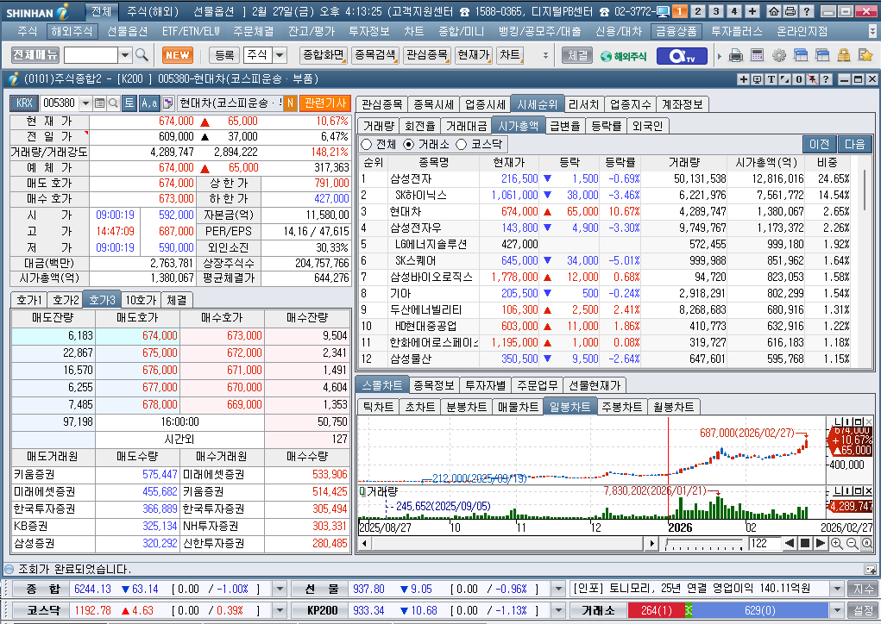Zoom out the chart with minus magnifier
Viewport: 881px width, 624px height.
coord(852,543)
